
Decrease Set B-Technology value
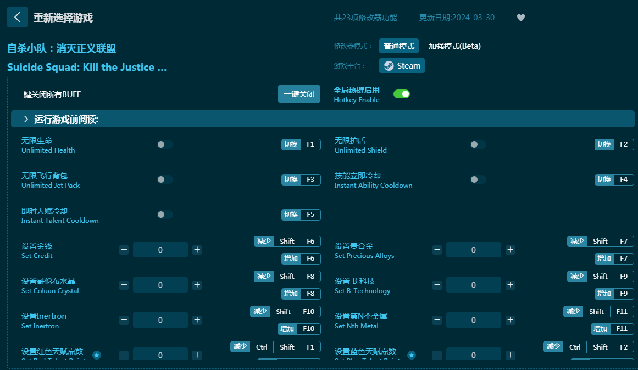[437, 285]
